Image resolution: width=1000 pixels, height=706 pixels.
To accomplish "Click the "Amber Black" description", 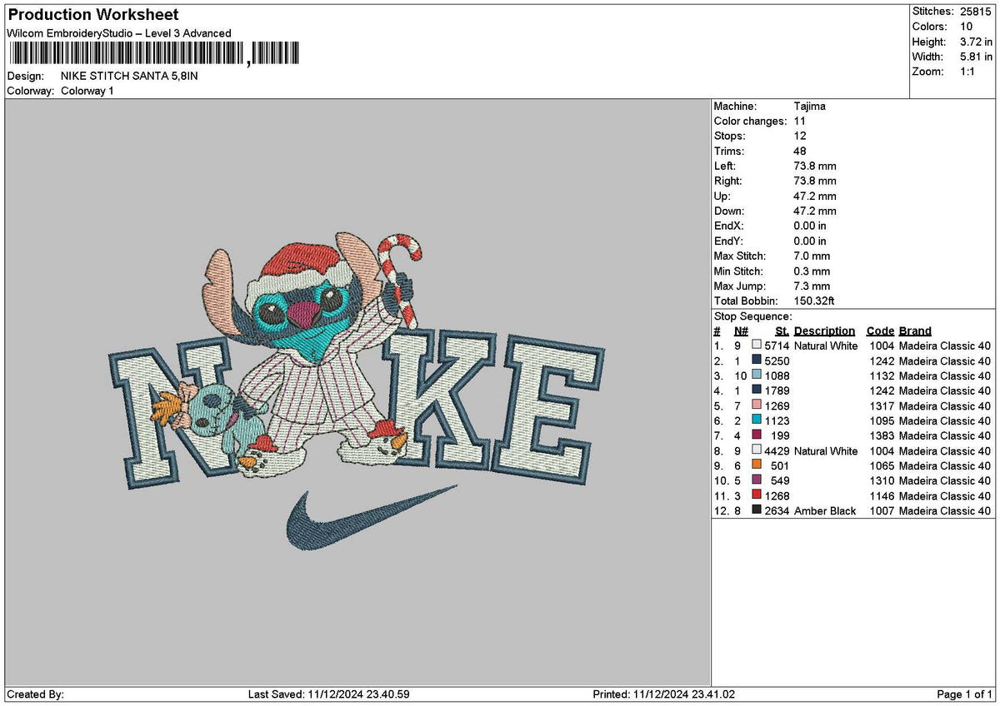I will pyautogui.click(x=825, y=510).
